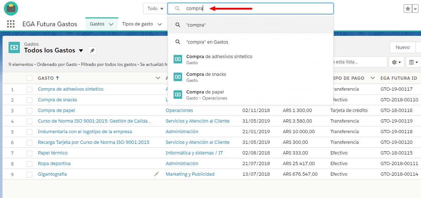
Task: Check the Indumentaria con el logotipo row
Action: 29,132
